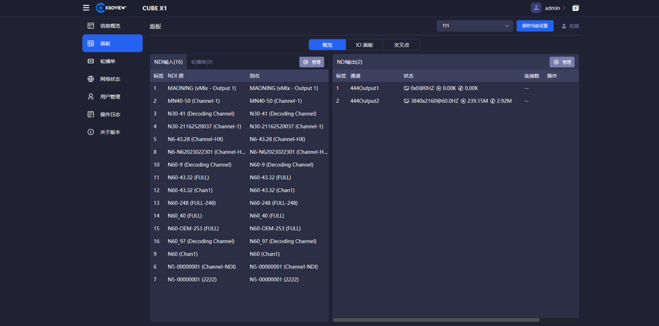659x326 pixels.
Task: Click 管理 button in NDI输入 panel
Action: (311, 62)
